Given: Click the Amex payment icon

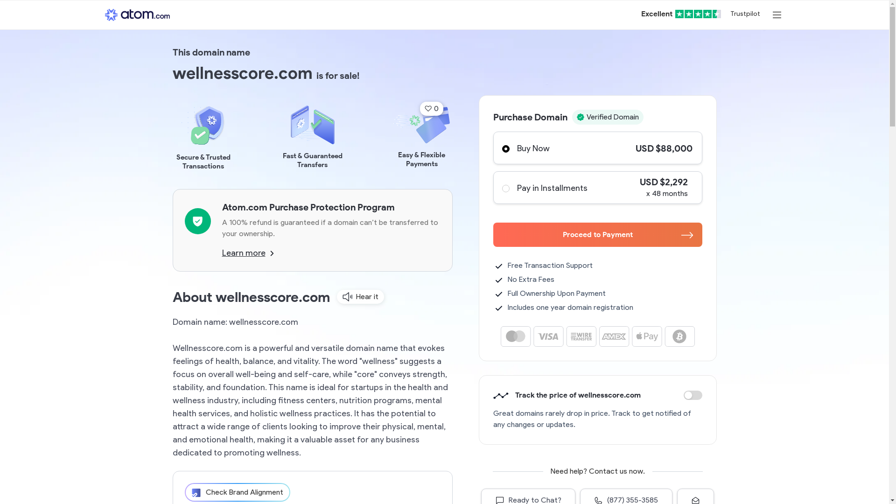Looking at the screenshot, I should point(614,336).
